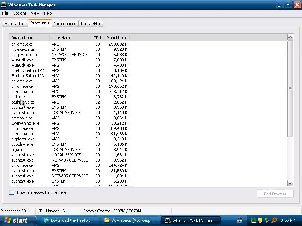
Task: Select the Everything.exe process row
Action: [69, 123]
